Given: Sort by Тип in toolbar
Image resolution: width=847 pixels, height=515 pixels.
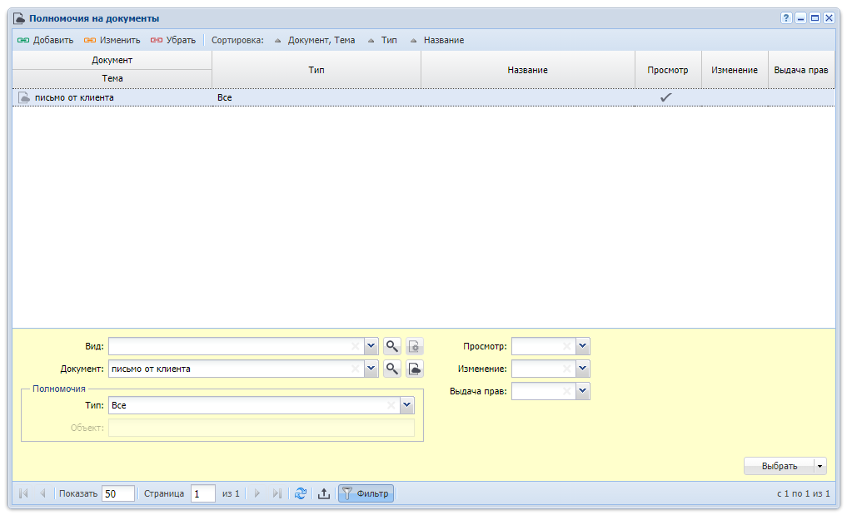Looking at the screenshot, I should (x=382, y=40).
